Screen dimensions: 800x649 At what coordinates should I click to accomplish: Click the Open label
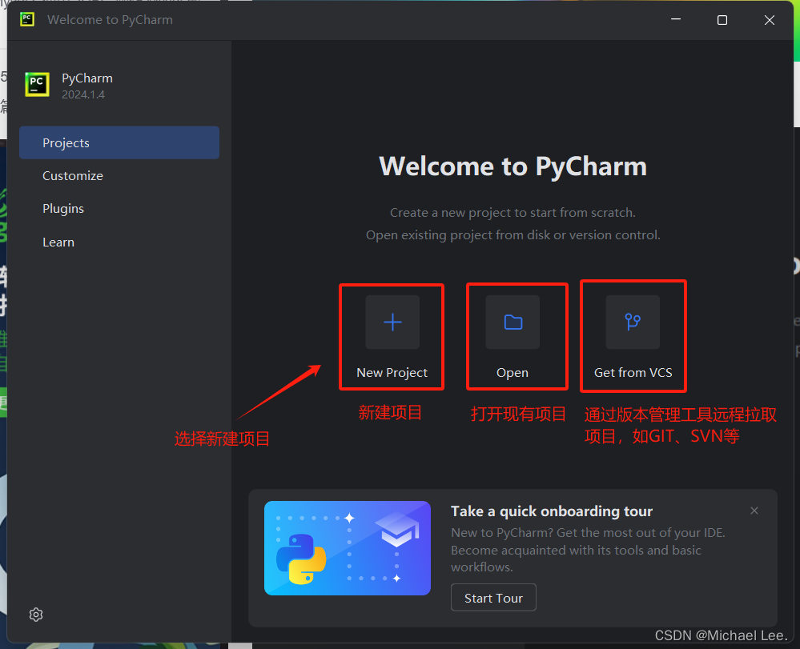(x=513, y=373)
